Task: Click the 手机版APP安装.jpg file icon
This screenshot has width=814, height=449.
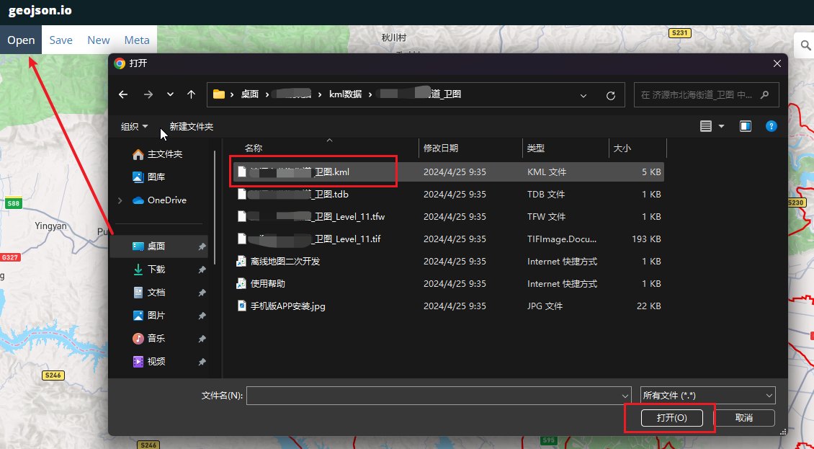Action: [241, 306]
